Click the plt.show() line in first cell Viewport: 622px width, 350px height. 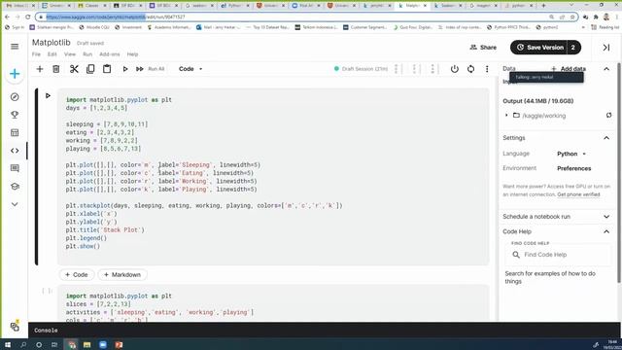pyautogui.click(x=83, y=246)
